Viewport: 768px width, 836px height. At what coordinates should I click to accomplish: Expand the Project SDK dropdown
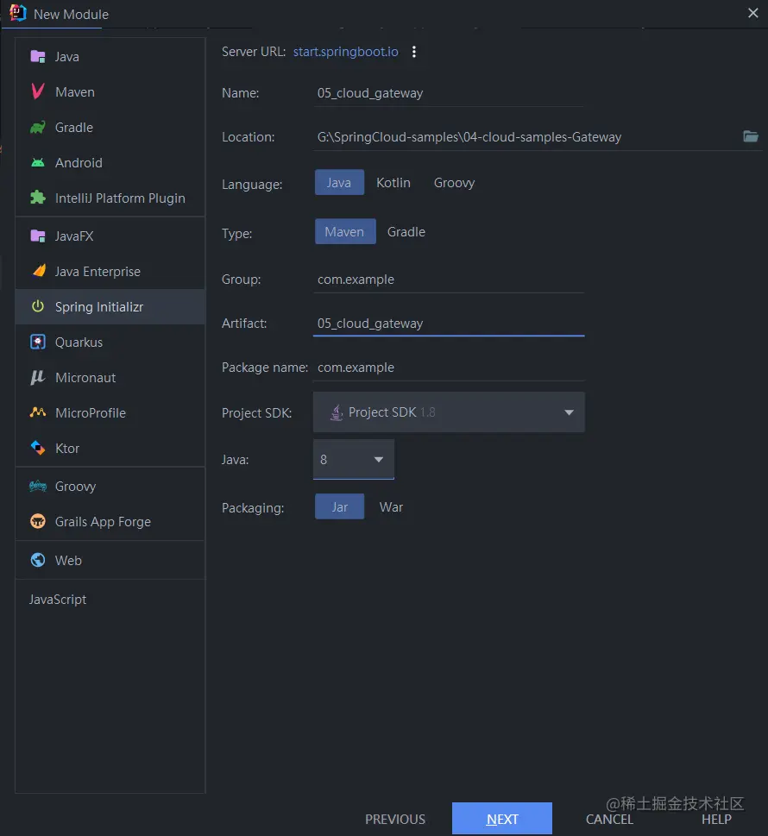pyautogui.click(x=569, y=412)
